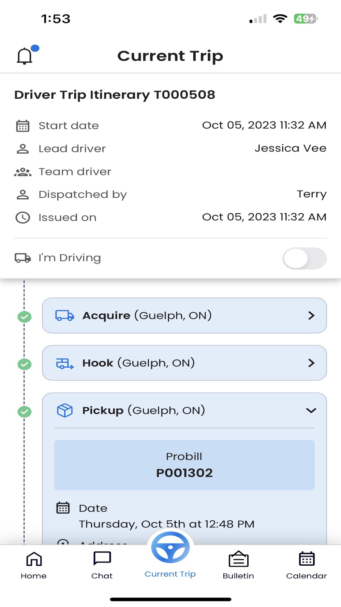
Task: Tap the Start date calendar icon
Action: point(23,126)
